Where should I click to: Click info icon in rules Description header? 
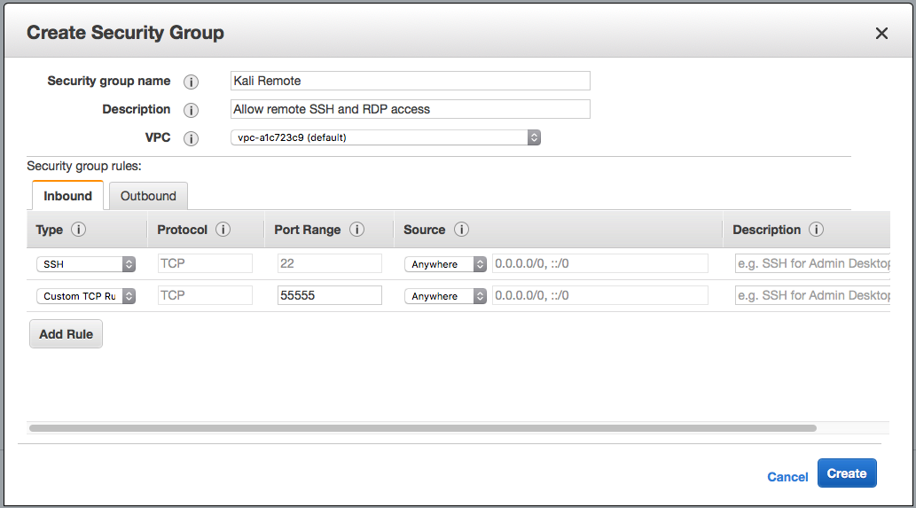[x=817, y=230]
